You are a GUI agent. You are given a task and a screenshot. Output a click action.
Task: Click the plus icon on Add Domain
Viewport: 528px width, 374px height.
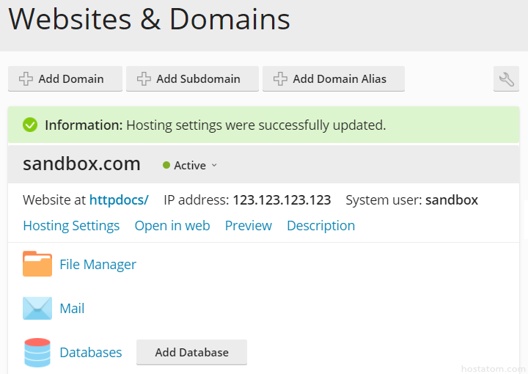[x=26, y=79]
